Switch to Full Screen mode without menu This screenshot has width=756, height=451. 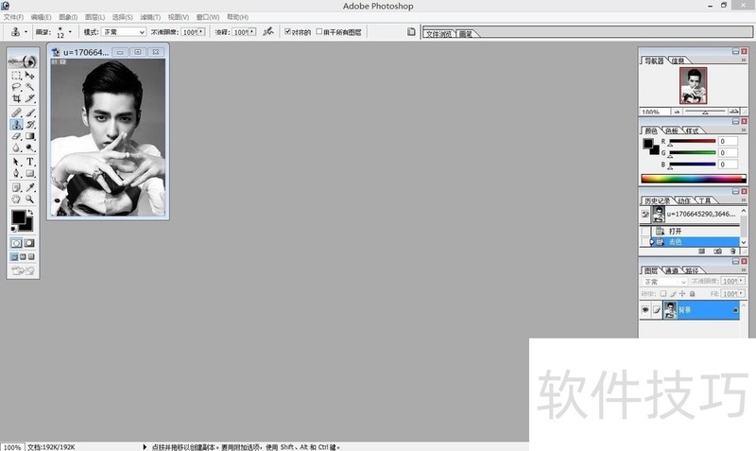pyautogui.click(x=31, y=257)
